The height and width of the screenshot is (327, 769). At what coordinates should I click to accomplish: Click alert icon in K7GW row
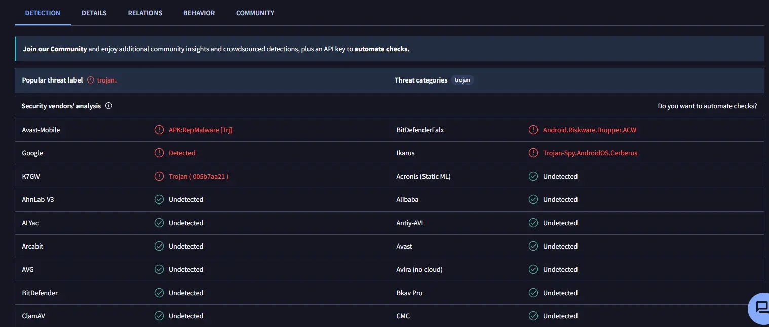(159, 176)
